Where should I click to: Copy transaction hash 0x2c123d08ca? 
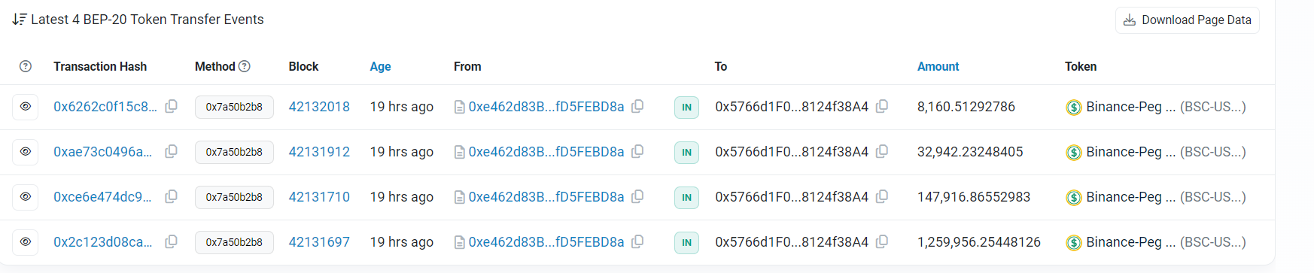(172, 242)
